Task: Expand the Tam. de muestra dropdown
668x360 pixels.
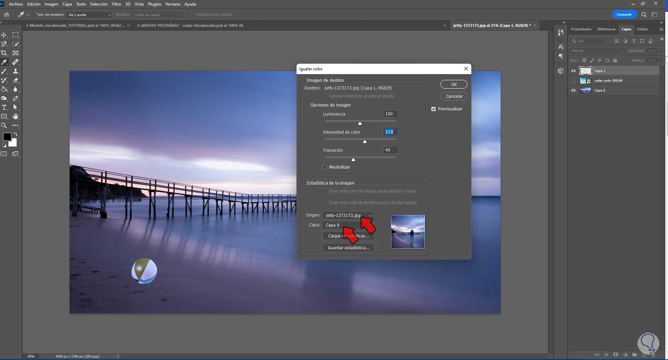Action: tap(89, 15)
